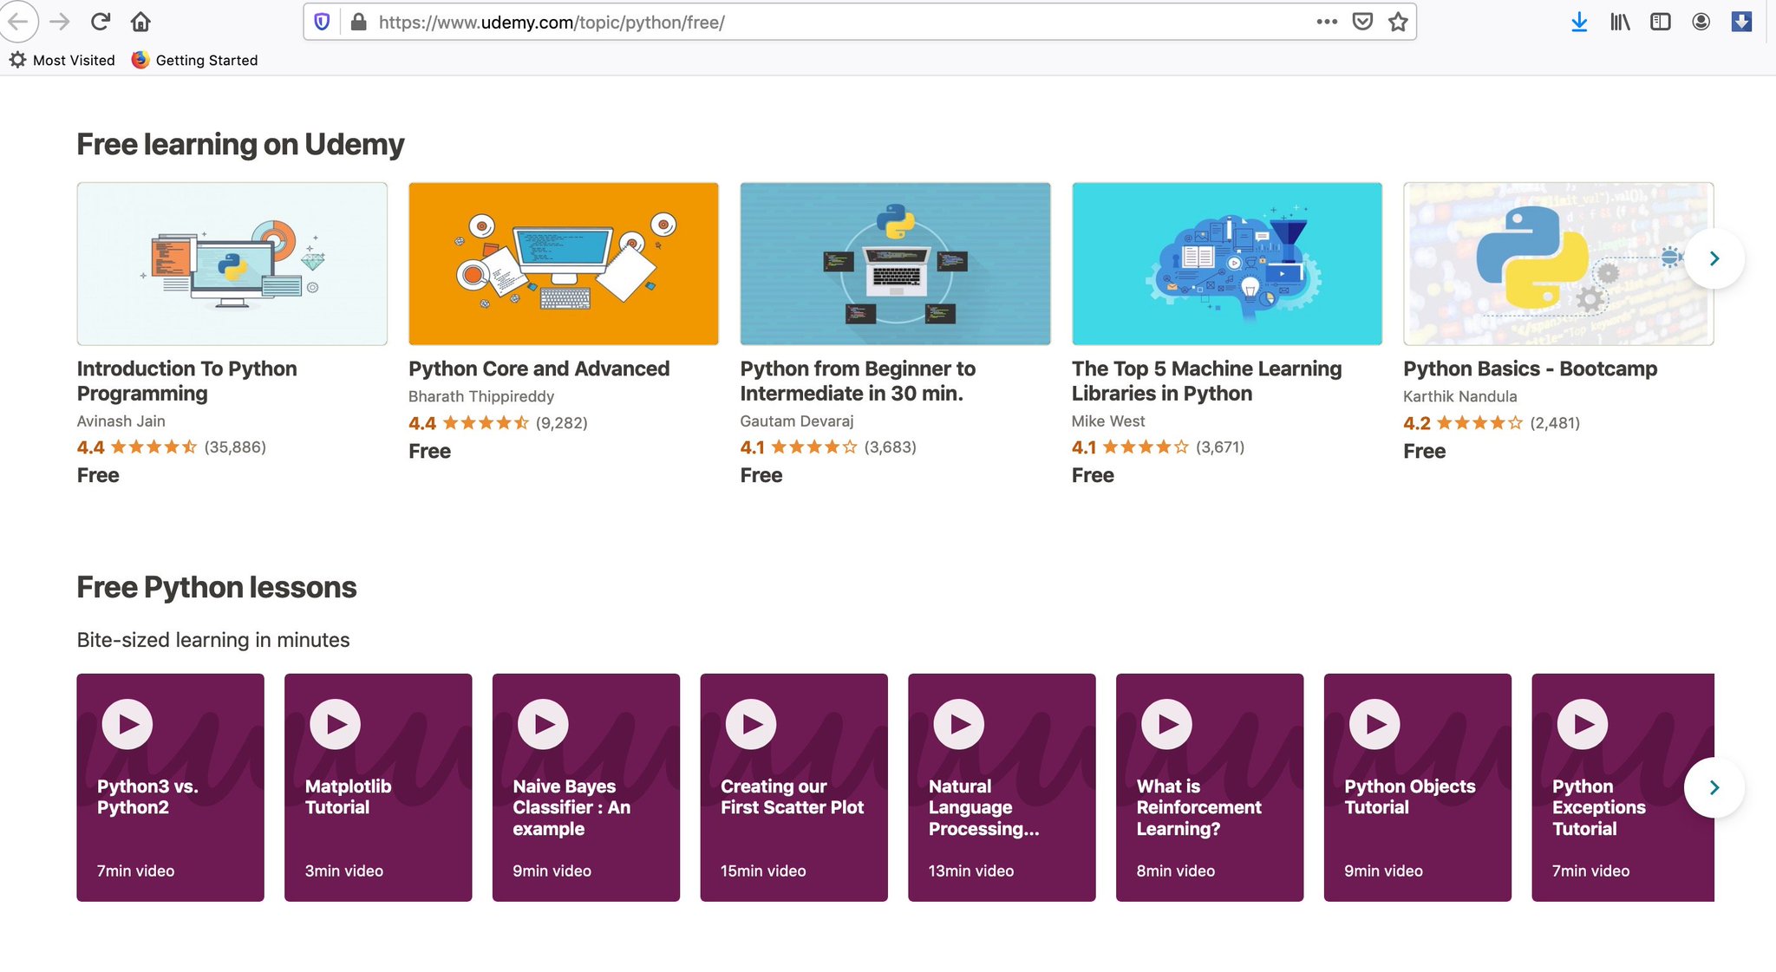1776x972 pixels.
Task: Play Matplotlib Tutorial lesson video
Action: (x=336, y=724)
